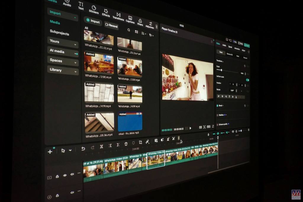Select the Remove BG sub-tab

(230, 54)
